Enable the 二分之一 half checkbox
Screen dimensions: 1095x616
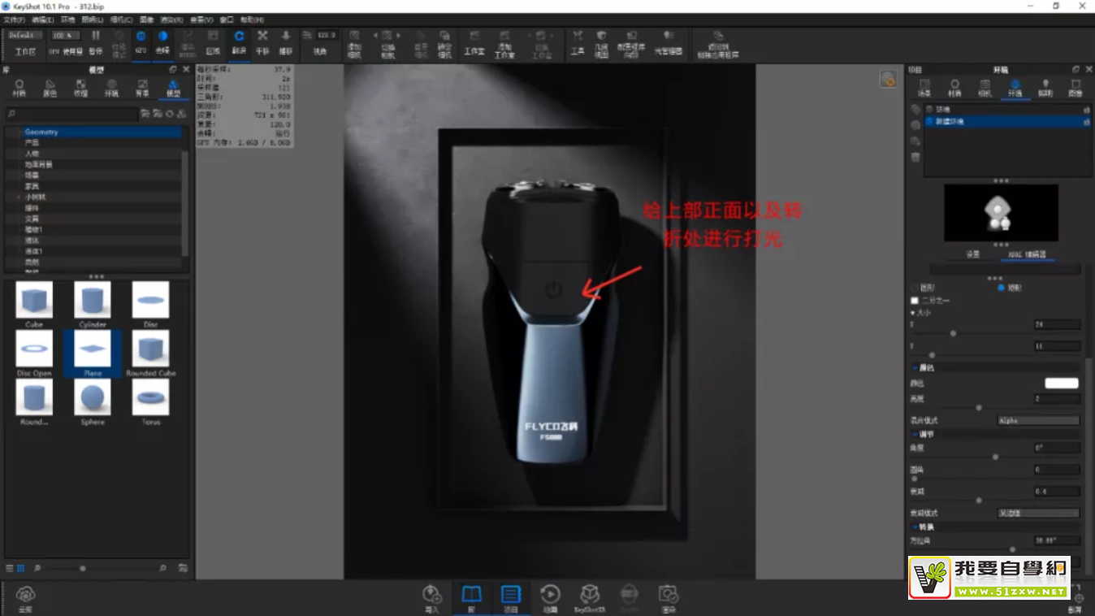[x=915, y=301]
